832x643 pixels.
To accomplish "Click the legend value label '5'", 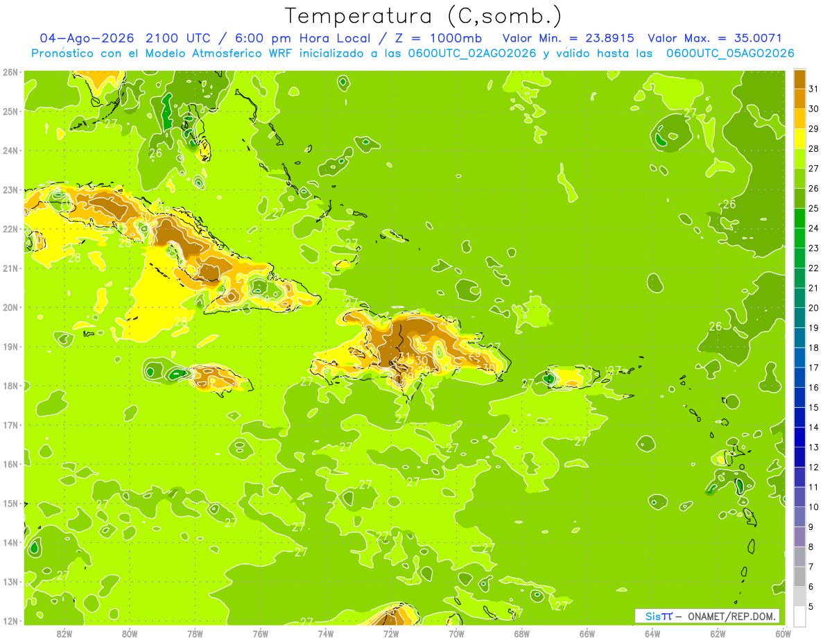I will [811, 607].
